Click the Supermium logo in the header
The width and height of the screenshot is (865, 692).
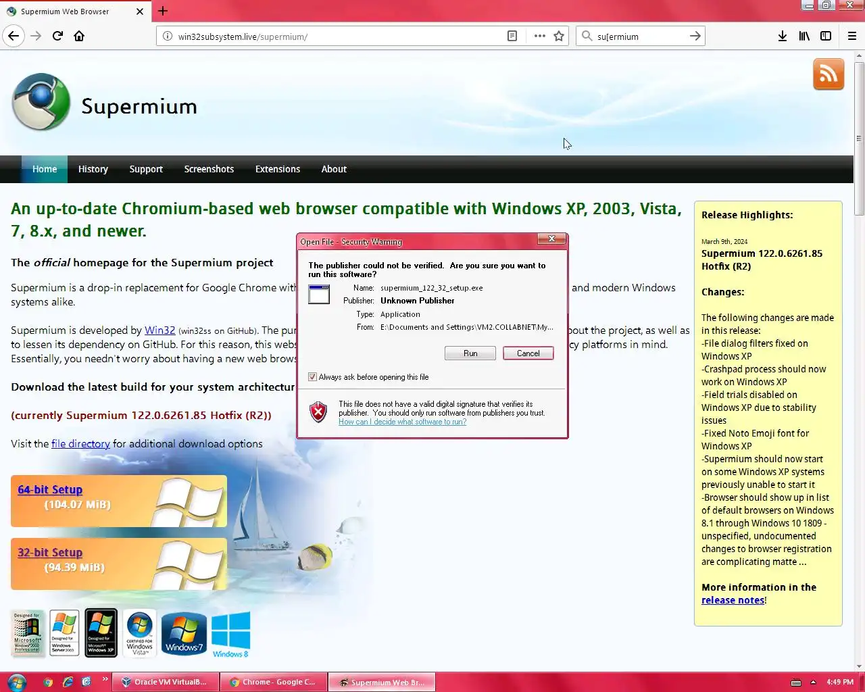(x=41, y=102)
